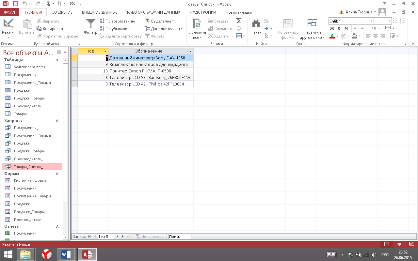Open the Код column header dropdown arrow
Screen dimensions: 418x261
pos(105,52)
